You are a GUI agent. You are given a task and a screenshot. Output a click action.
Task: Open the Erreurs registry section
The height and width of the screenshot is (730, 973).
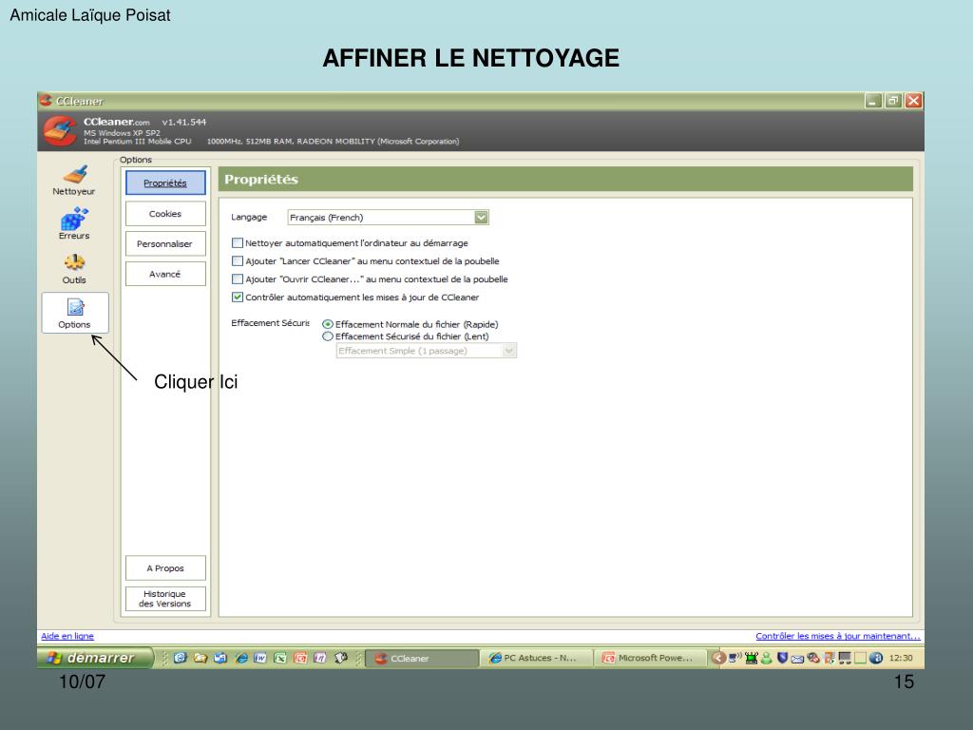[x=74, y=224]
